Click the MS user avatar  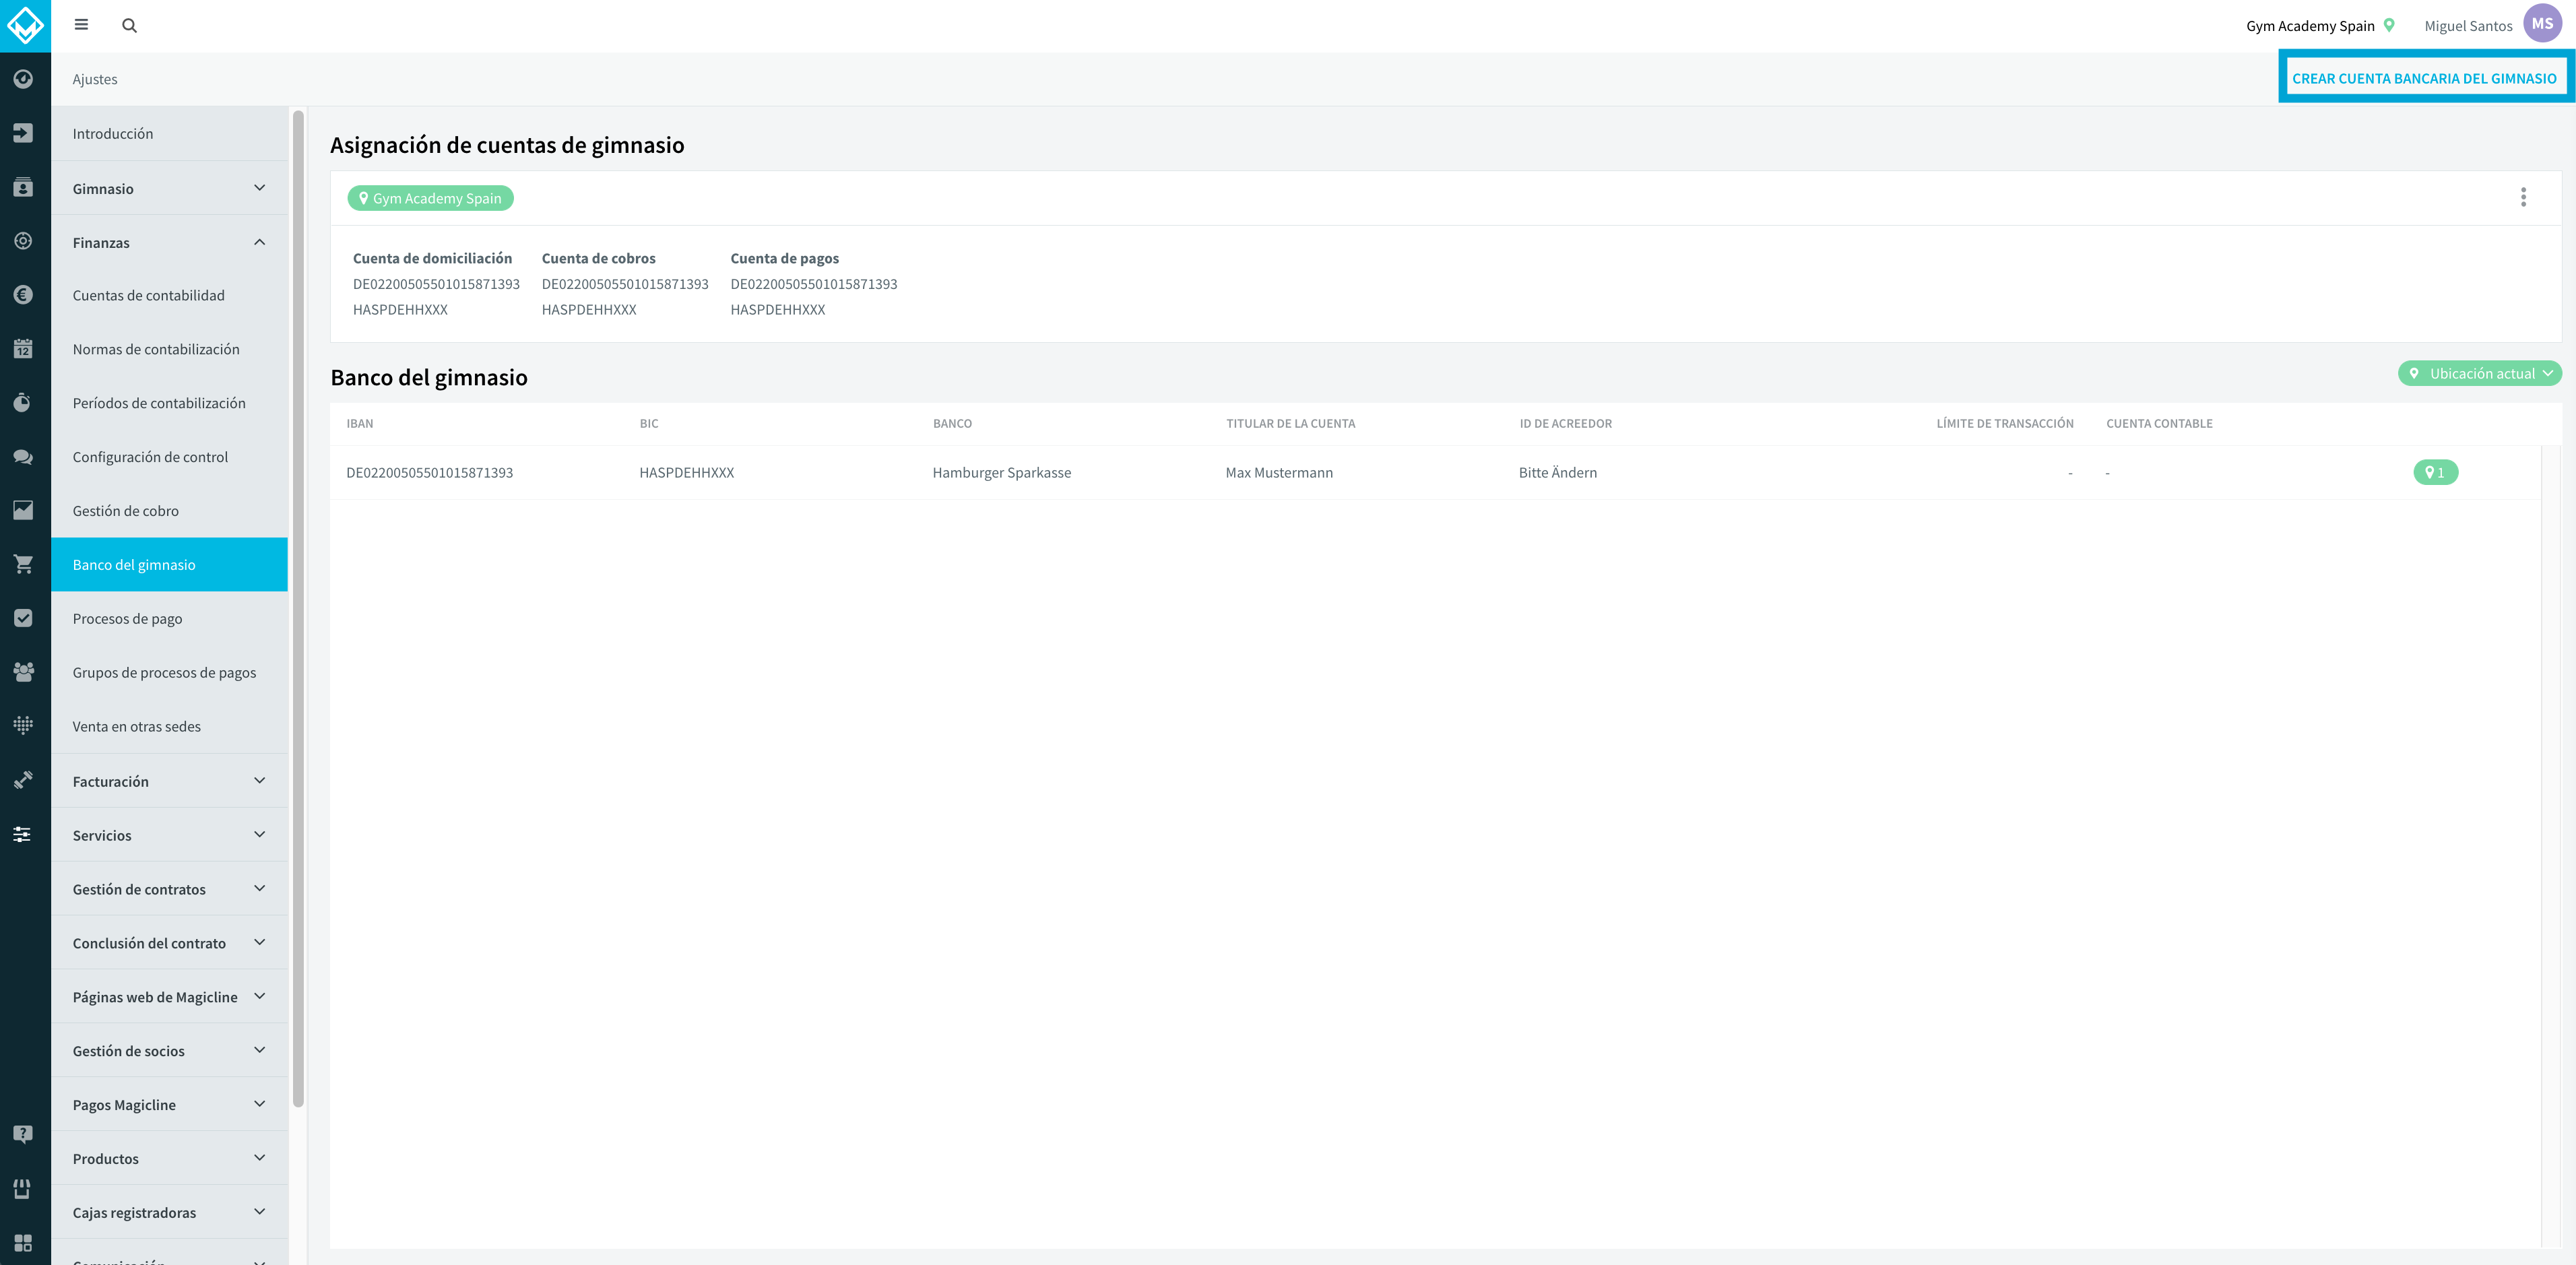(x=2542, y=24)
